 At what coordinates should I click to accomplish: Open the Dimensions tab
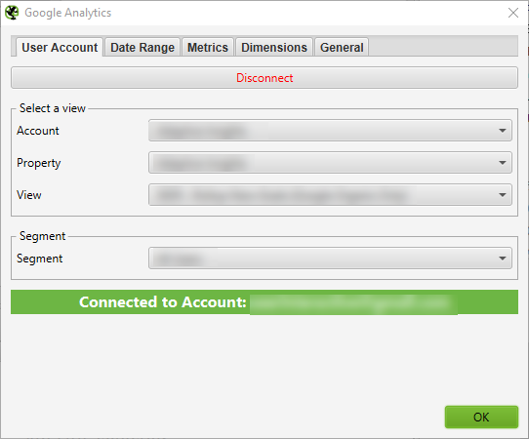click(x=274, y=47)
